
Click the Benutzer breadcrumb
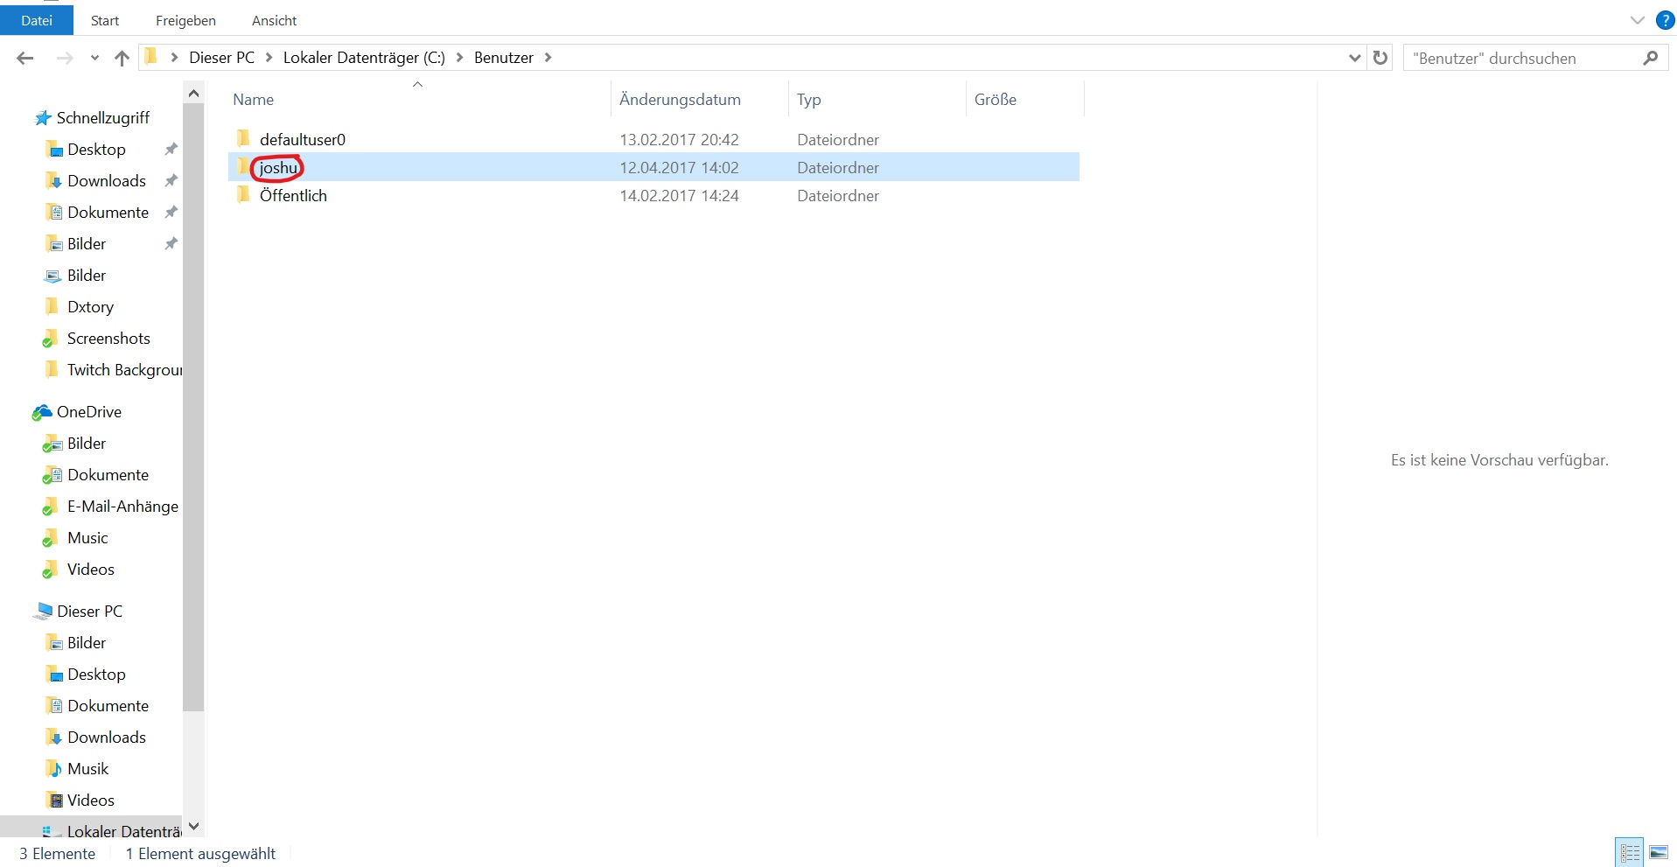tap(504, 58)
